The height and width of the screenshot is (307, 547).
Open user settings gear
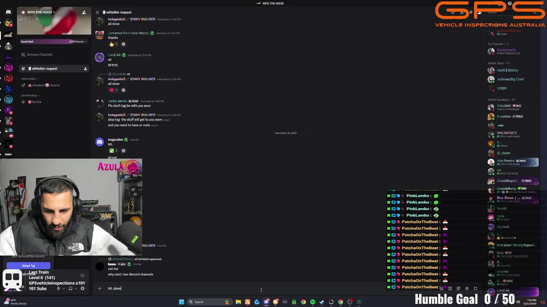[82, 289]
